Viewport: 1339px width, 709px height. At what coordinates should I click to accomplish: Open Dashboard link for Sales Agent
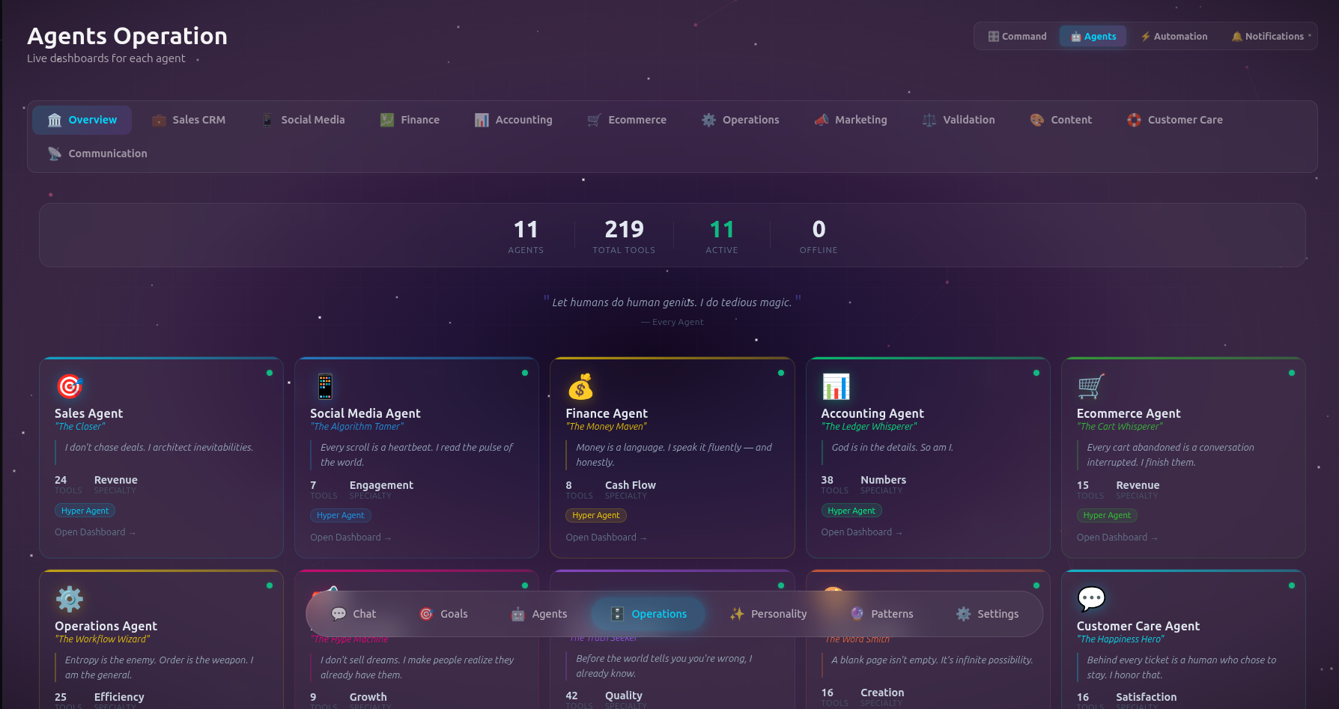click(95, 532)
